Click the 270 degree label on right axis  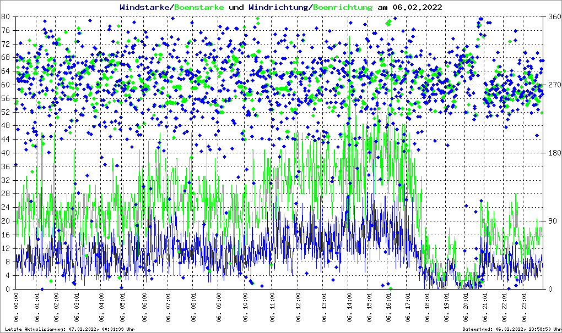coord(552,85)
